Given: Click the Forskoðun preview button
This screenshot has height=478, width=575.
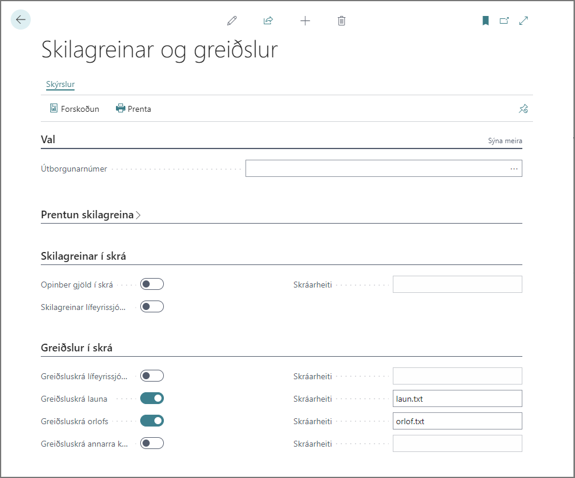Looking at the screenshot, I should pos(75,109).
